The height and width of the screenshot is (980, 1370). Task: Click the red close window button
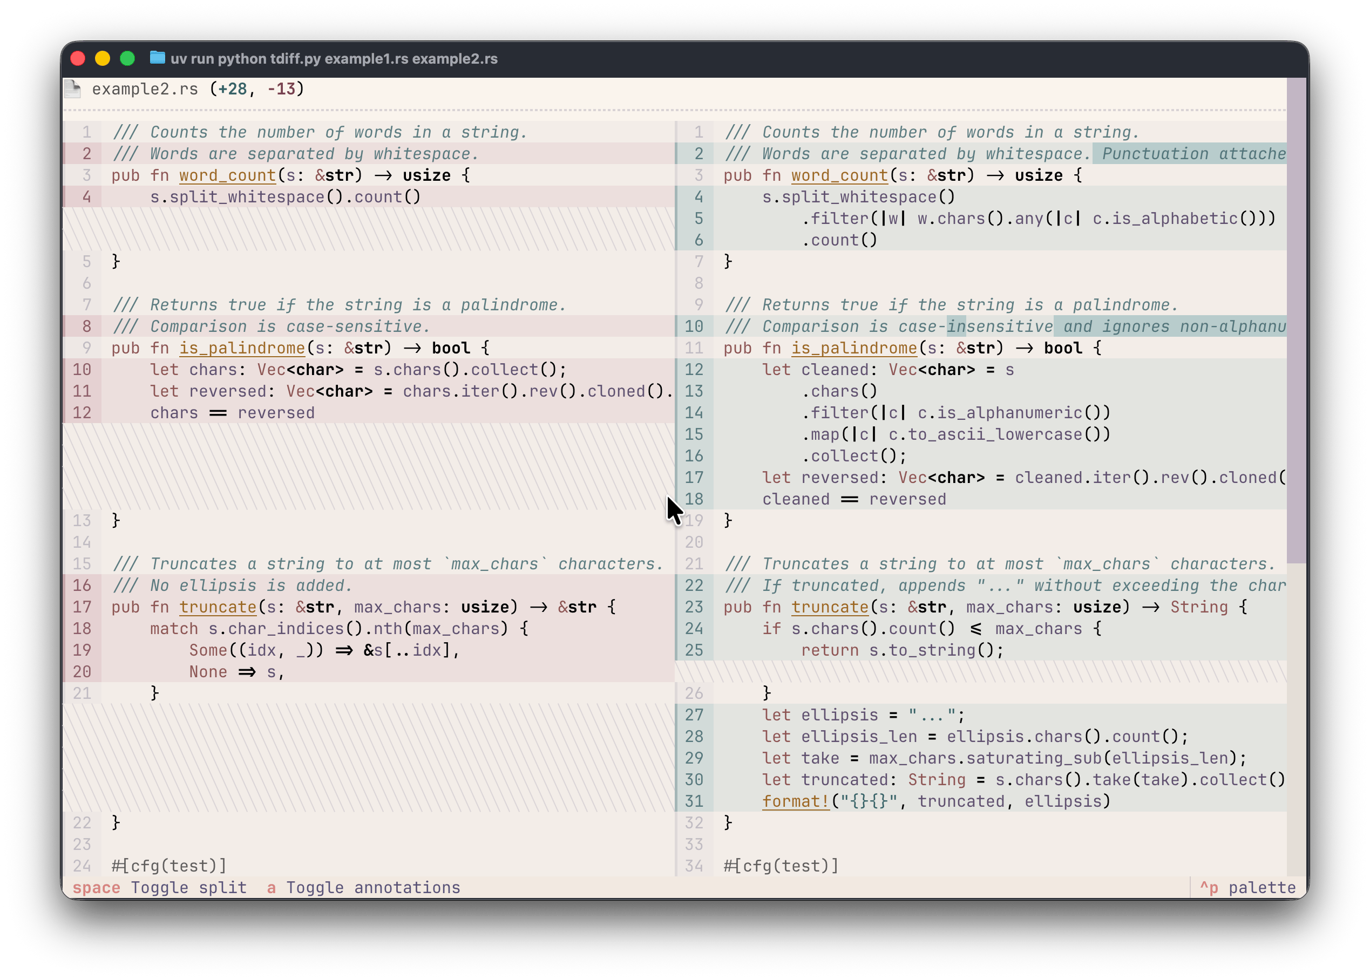pyautogui.click(x=78, y=58)
